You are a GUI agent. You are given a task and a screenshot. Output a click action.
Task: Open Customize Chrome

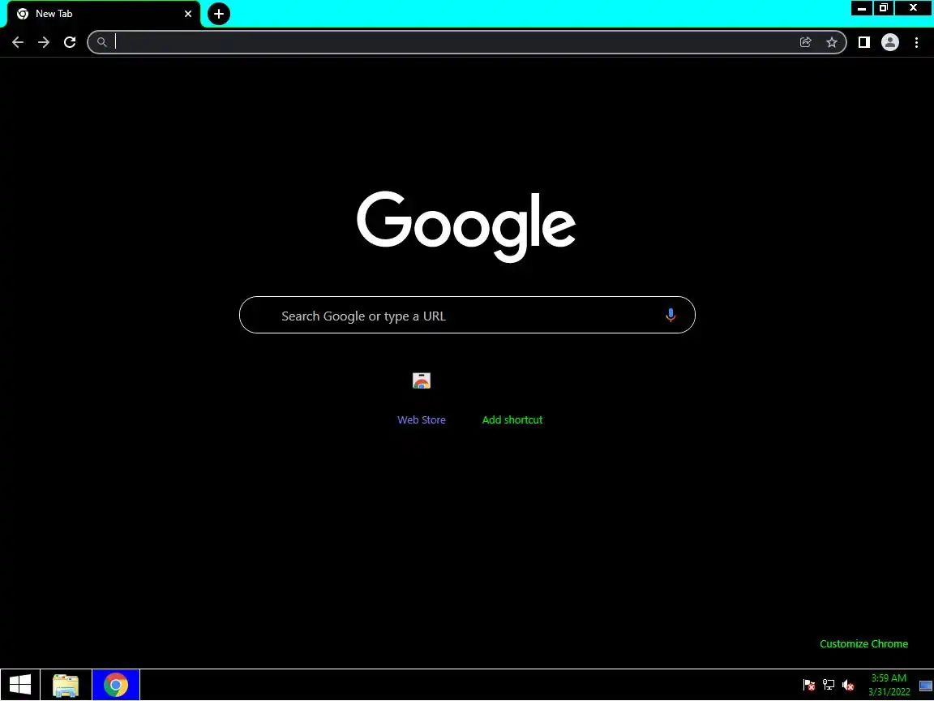(863, 644)
